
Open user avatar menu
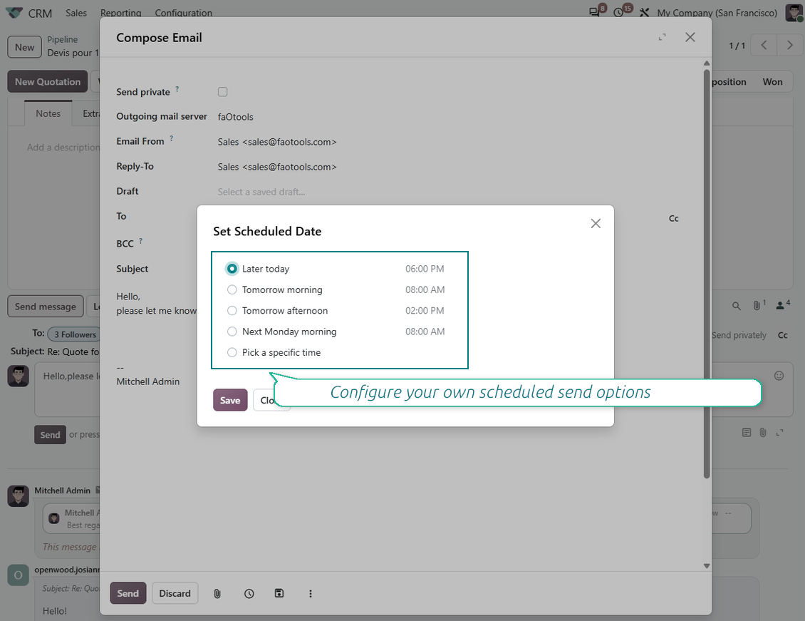pyautogui.click(x=794, y=12)
